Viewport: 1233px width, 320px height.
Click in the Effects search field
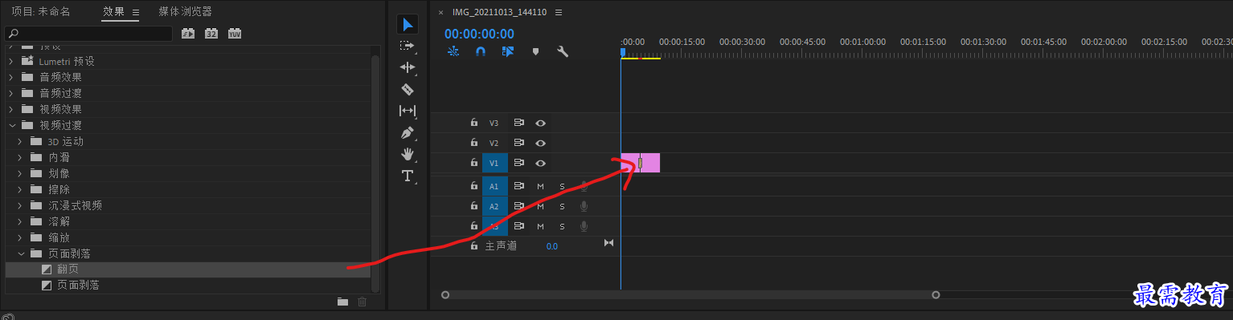88,34
